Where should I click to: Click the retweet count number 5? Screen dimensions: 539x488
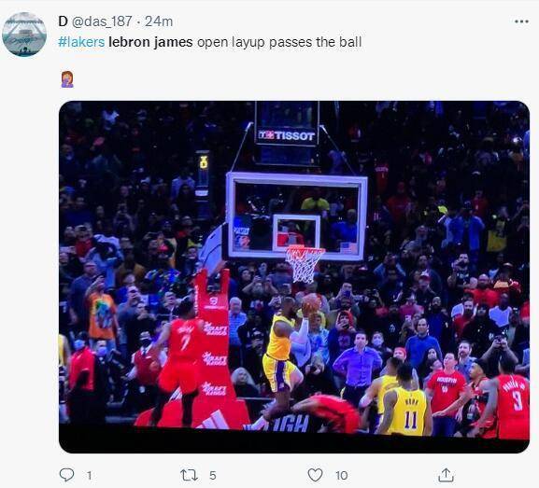pyautogui.click(x=213, y=476)
